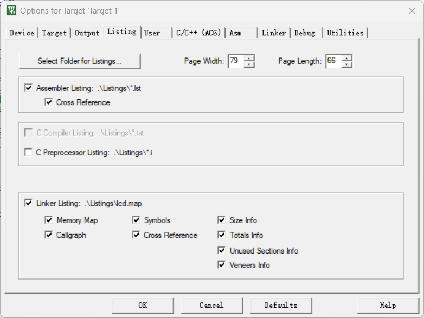
Task: Close the Options for Target dialog
Action: point(412,10)
